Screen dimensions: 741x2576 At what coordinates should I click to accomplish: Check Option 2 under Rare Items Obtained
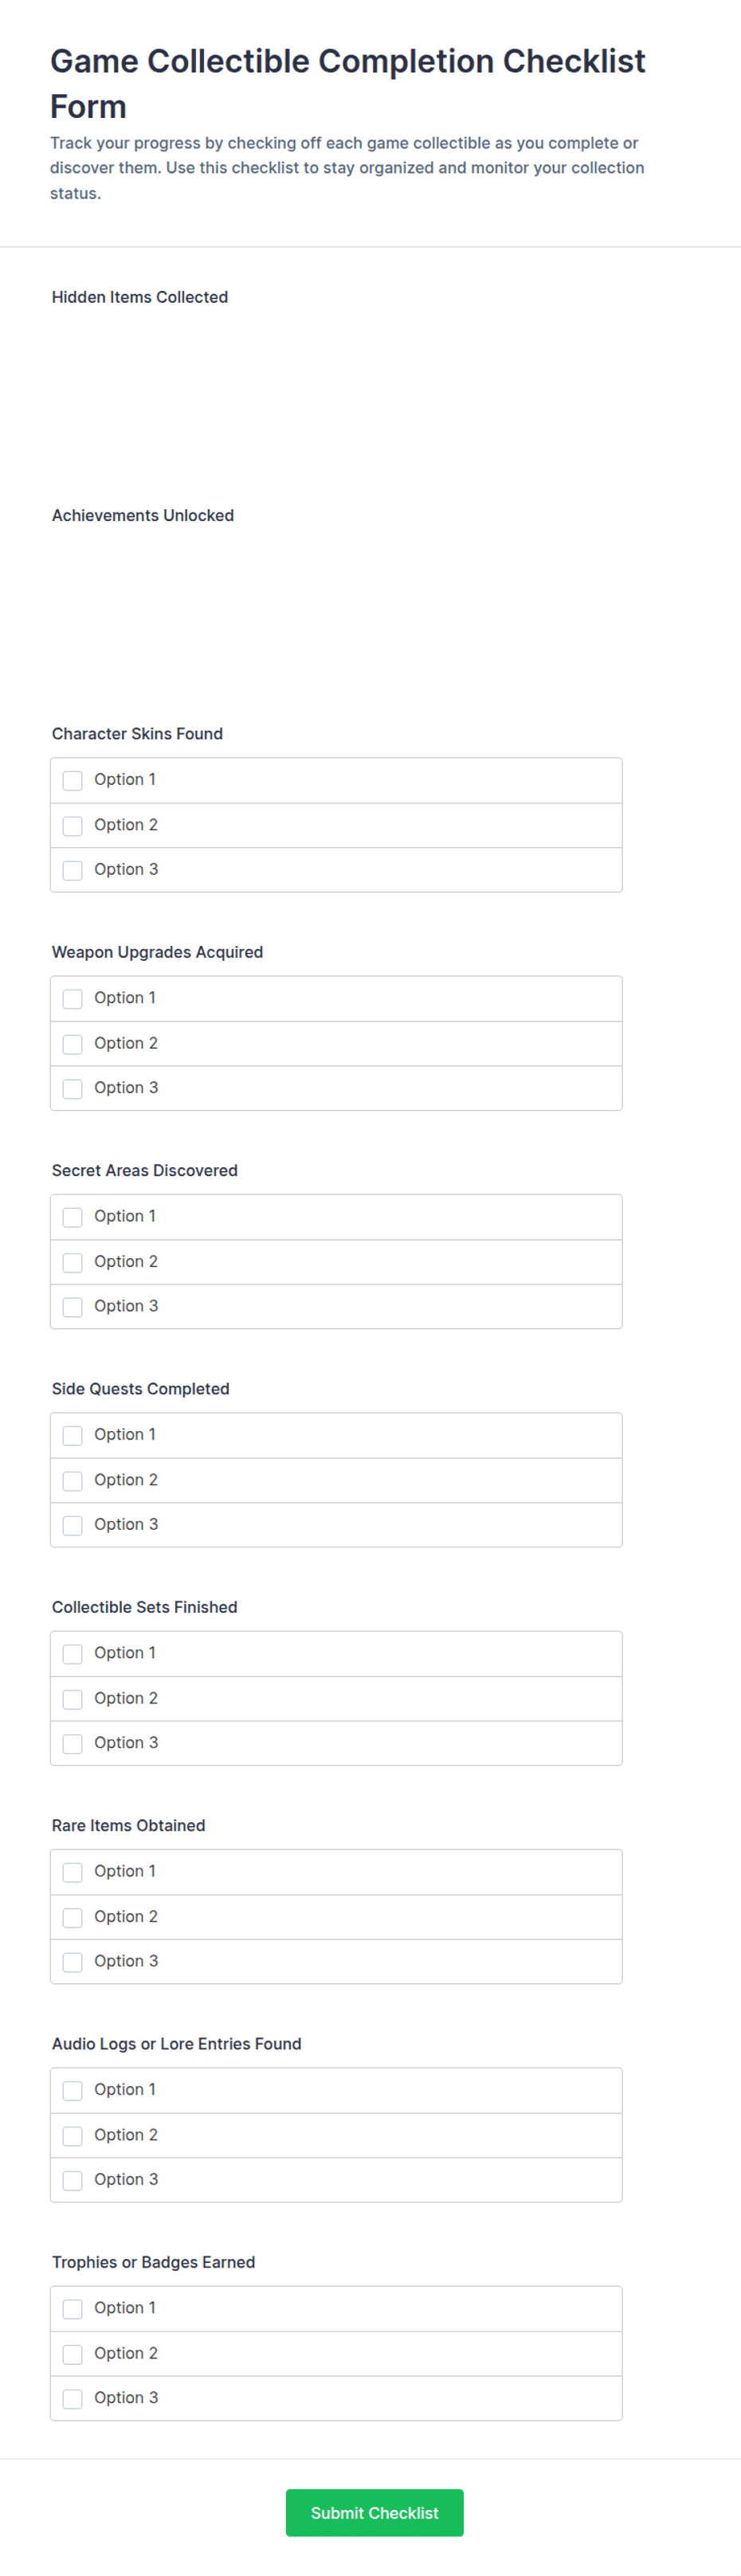pos(72,1917)
